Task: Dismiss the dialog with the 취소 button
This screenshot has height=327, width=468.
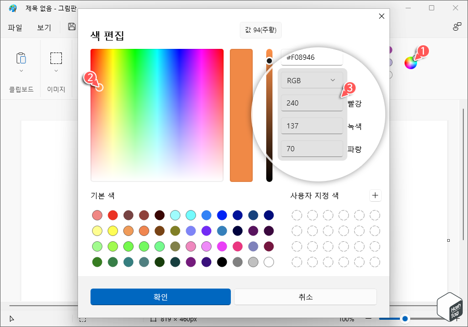Action: click(x=305, y=297)
